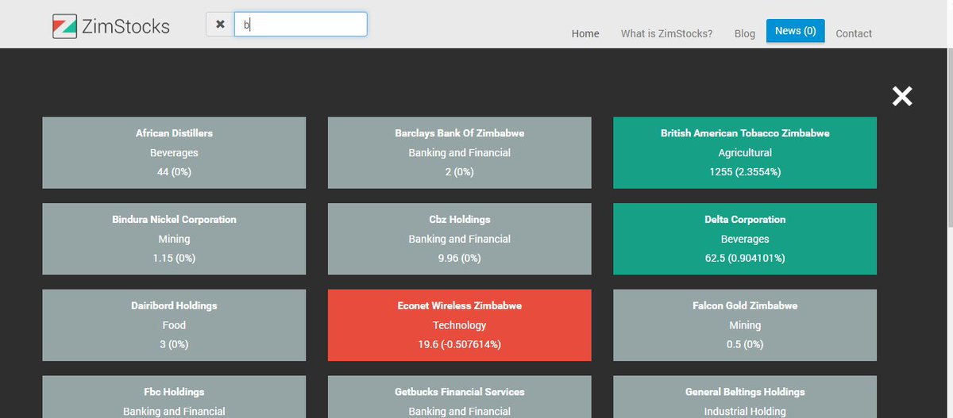Click the 'Food' sector label
The image size is (953, 418).
pyautogui.click(x=174, y=325)
